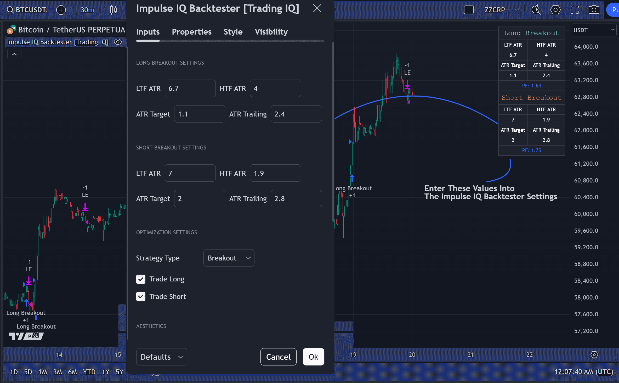Viewport: 619px width, 383px height.
Task: Select the 1D date range
Action: point(14,372)
